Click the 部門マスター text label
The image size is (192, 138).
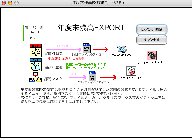[x=55, y=79]
